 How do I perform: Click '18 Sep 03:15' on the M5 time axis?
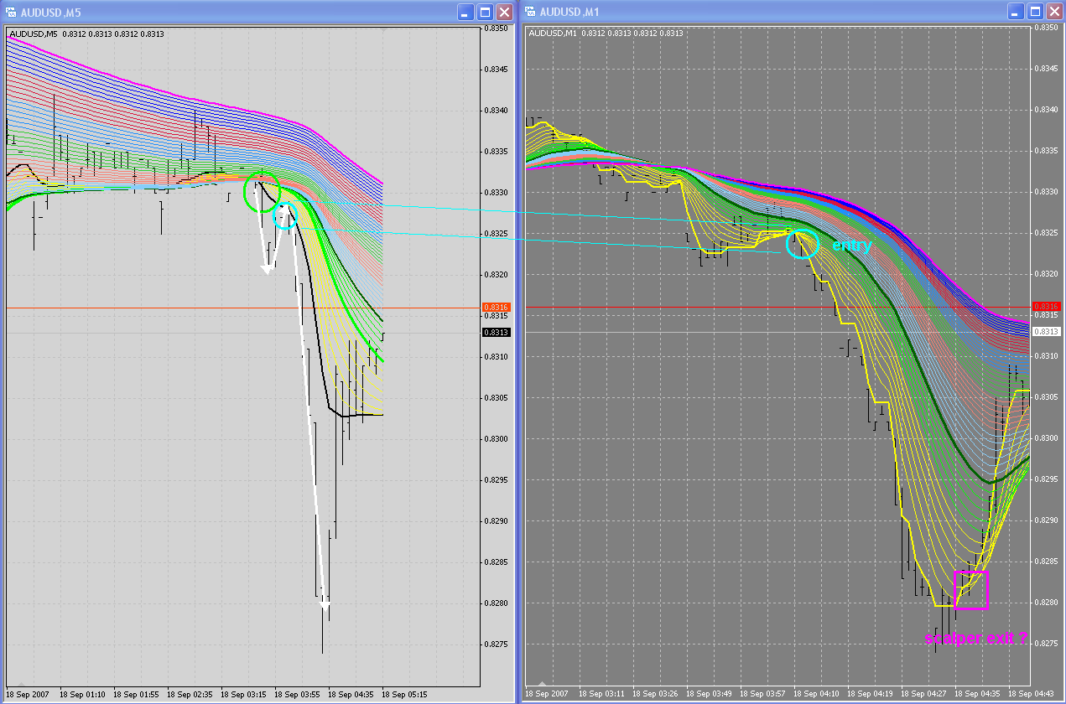click(x=243, y=695)
